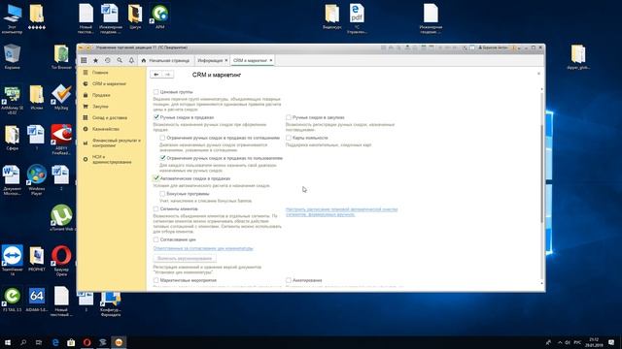Image resolution: width=622 pixels, height=349 pixels.
Task: Go back with the left arrow button
Action: point(155,75)
